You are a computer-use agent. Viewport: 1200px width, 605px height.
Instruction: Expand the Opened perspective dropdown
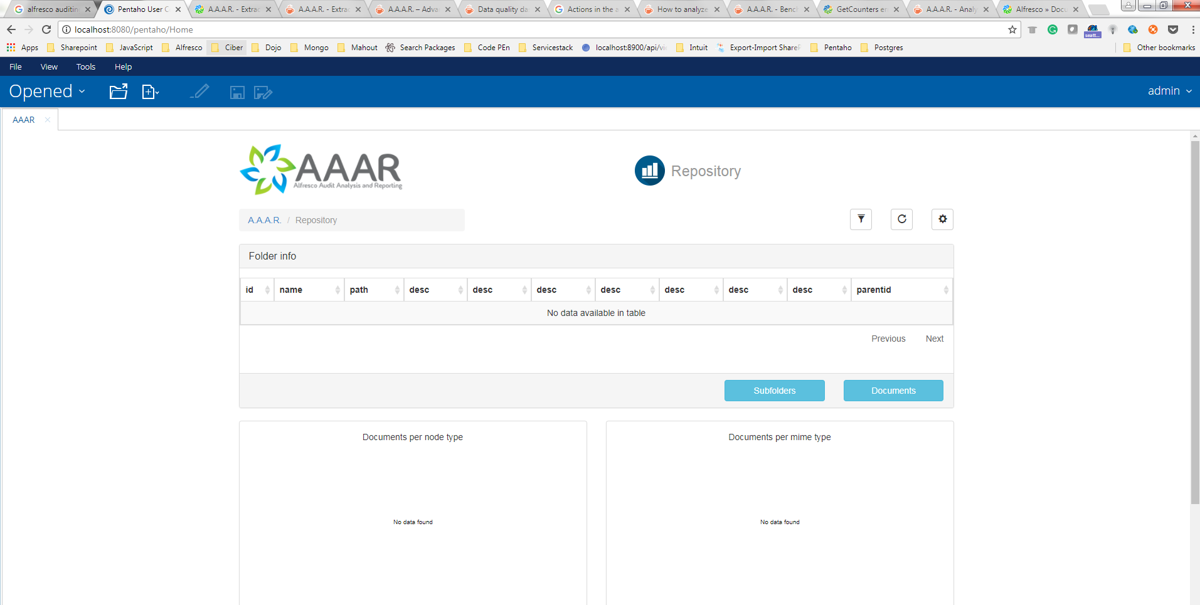(x=47, y=92)
